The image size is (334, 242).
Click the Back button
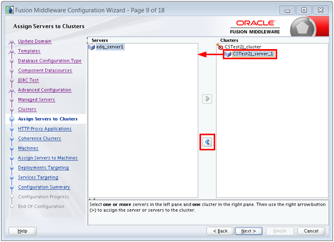click(220, 231)
